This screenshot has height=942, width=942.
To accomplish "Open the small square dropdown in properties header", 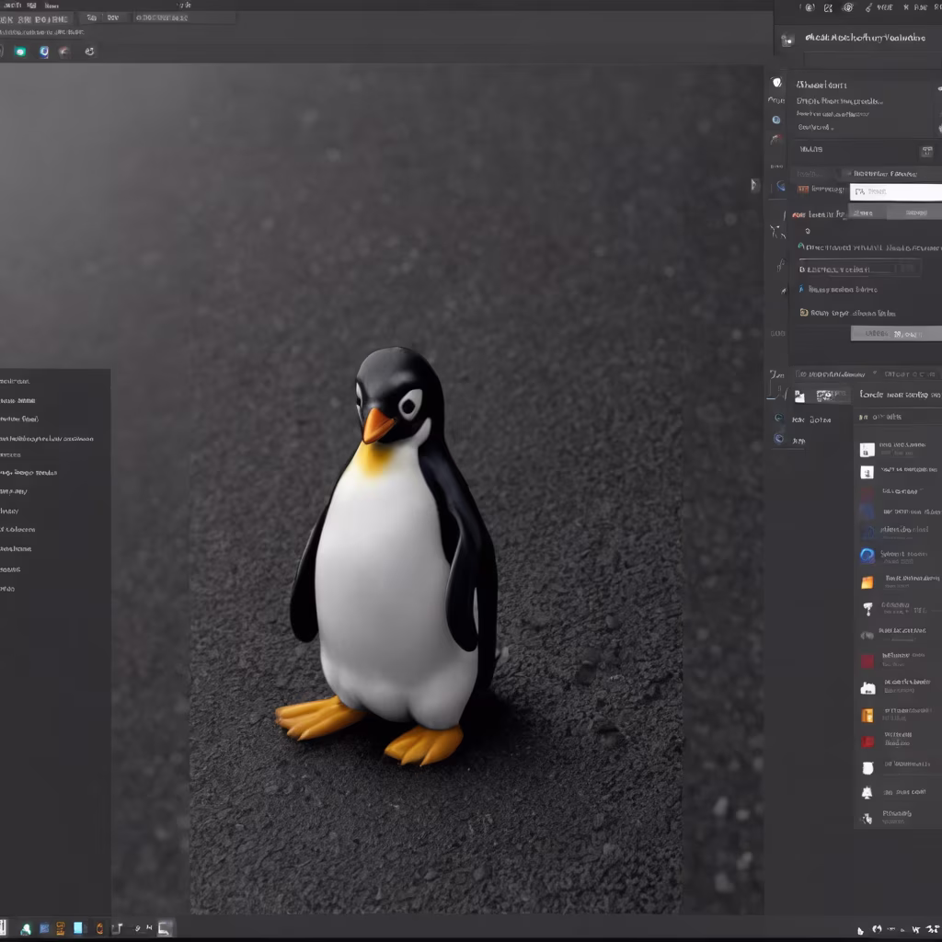I will point(925,151).
